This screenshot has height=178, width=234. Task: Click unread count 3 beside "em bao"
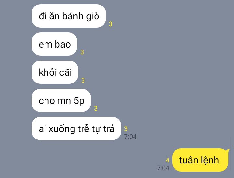coord(82,52)
